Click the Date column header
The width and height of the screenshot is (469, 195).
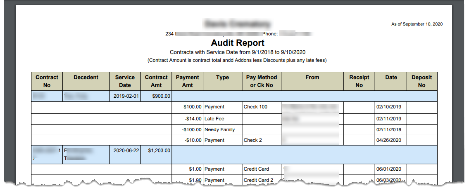(390, 81)
